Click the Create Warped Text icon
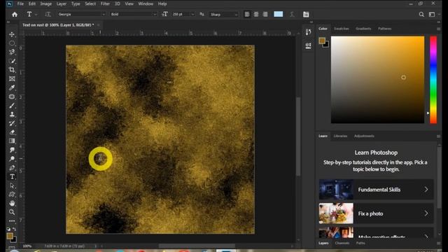The width and height of the screenshot is (448, 252). [292, 14]
